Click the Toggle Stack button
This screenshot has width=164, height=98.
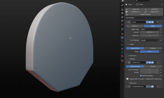pos(153,12)
